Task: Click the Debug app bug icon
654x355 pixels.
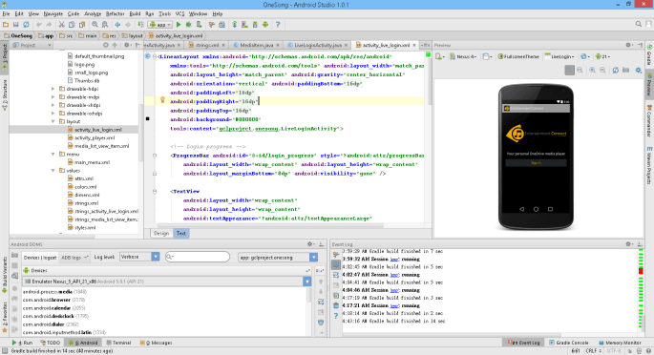Action: (x=188, y=25)
